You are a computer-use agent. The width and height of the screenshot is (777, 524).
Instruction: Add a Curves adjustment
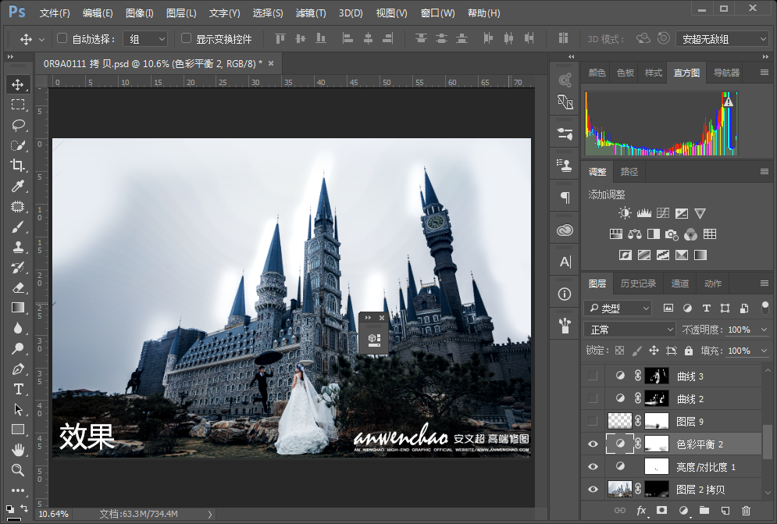pos(662,213)
